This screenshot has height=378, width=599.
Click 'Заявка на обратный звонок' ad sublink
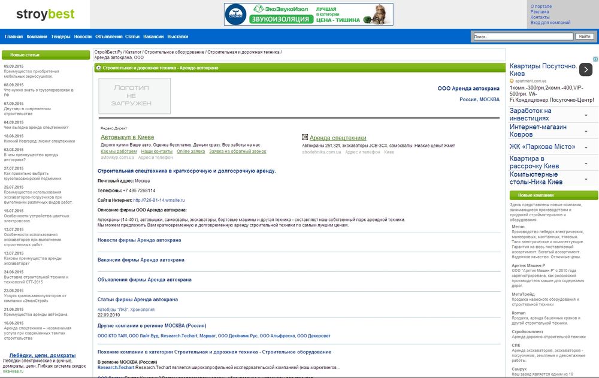[x=238, y=152]
